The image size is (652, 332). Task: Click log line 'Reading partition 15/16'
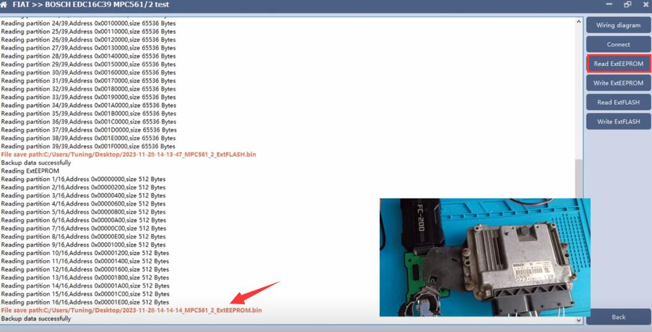(85, 294)
